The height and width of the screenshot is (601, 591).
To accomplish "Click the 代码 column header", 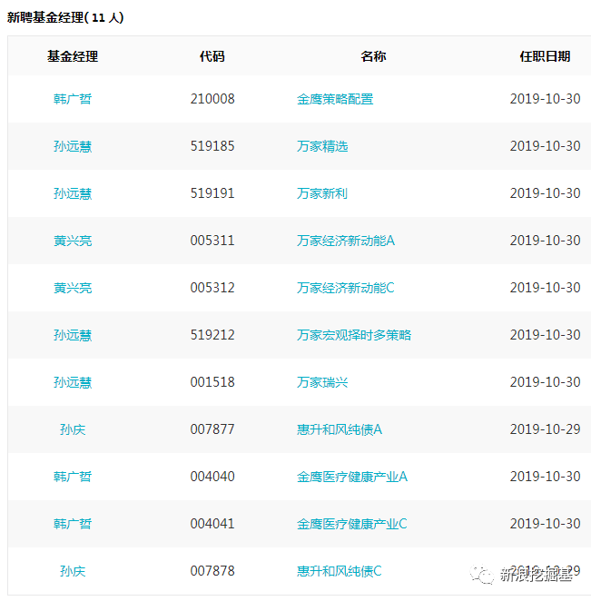I will [x=212, y=56].
